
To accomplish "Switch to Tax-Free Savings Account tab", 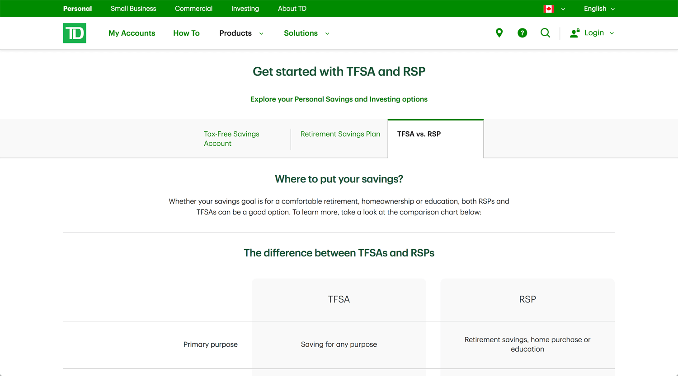I will pos(242,139).
